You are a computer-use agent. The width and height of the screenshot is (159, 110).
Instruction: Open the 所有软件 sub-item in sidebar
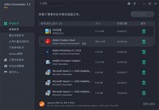coord(17,29)
